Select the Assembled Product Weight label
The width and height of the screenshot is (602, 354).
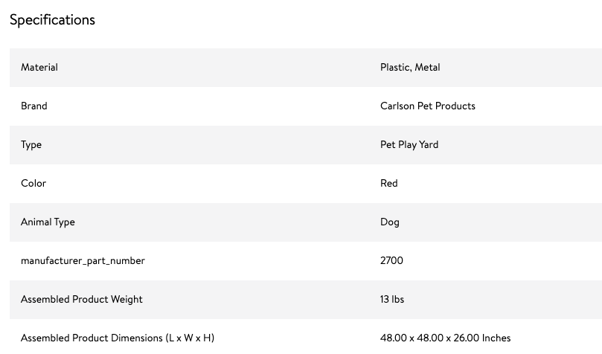click(81, 300)
